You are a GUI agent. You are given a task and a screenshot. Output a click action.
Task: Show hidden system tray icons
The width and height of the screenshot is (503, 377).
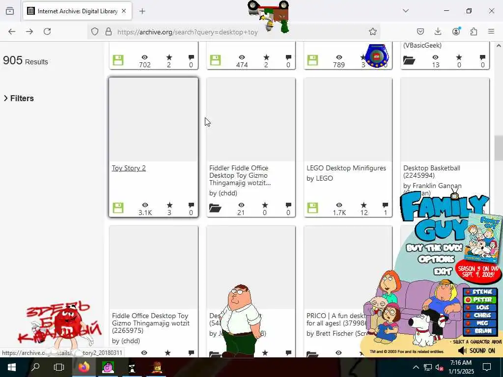[416, 367]
